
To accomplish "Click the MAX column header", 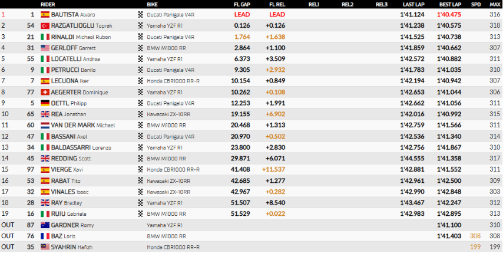I will (495, 5).
